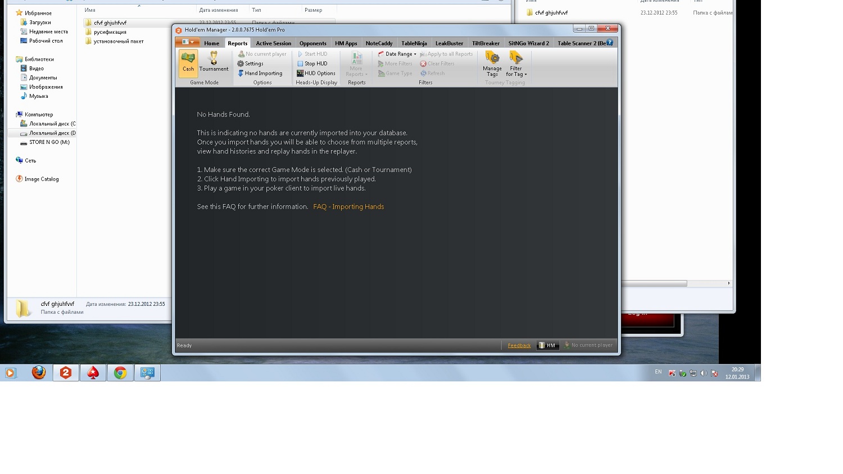Switch to Active Session tab
Viewport: 843px width, 474px height.
tap(274, 43)
